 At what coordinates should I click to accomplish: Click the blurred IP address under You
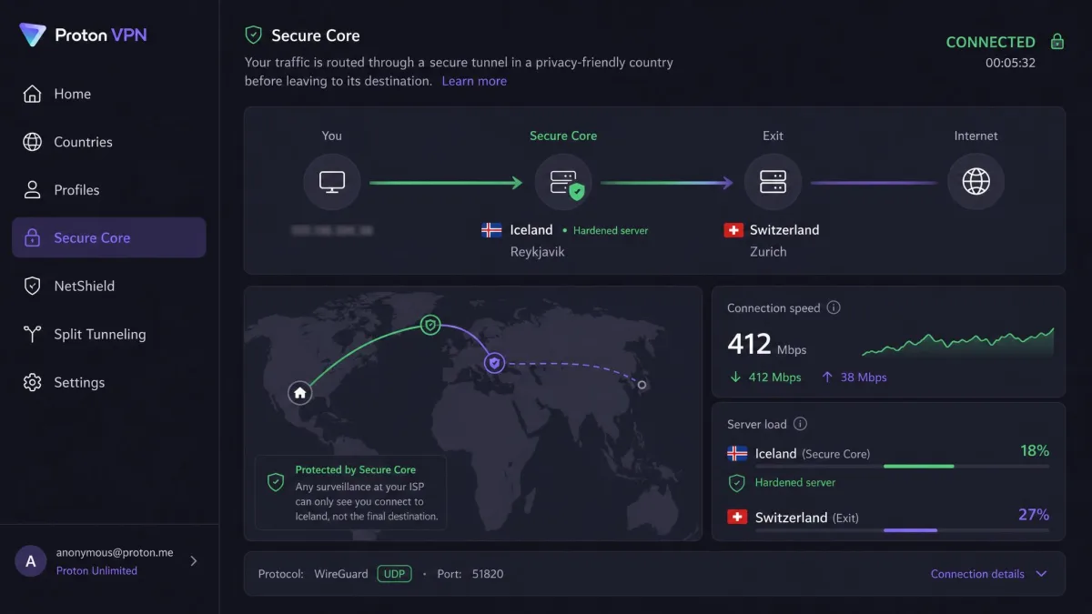coord(332,231)
